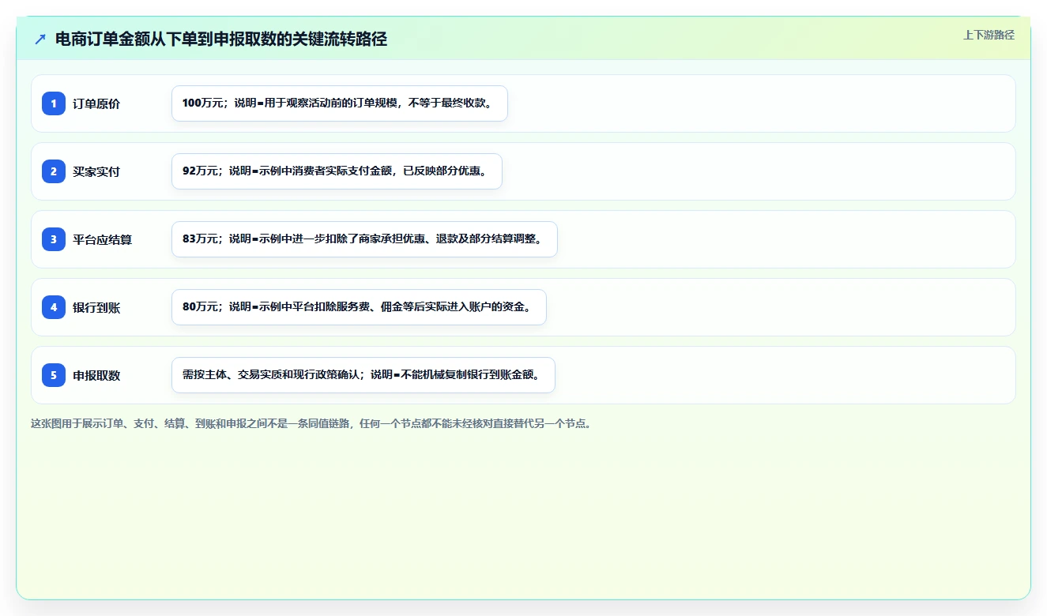Select step badge 4 for 银行到账

pos(54,307)
